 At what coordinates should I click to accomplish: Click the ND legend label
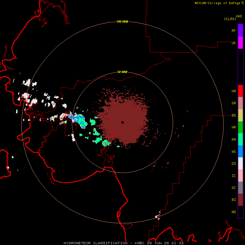tap(234, 212)
